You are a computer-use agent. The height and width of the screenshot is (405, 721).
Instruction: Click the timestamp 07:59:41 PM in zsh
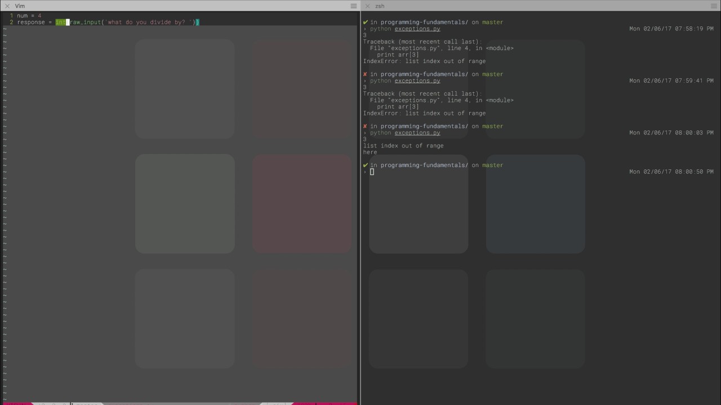click(671, 81)
